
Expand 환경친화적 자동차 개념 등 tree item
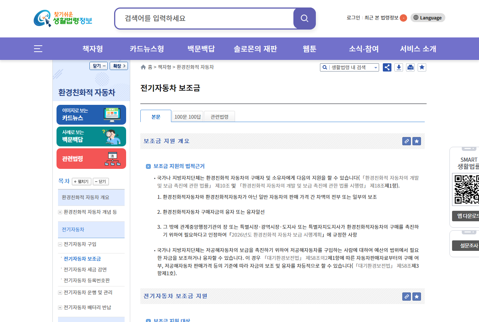[x=60, y=212]
